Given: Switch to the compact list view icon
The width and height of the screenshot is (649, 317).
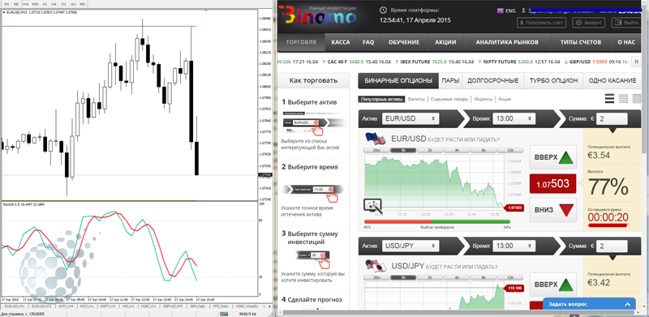Looking at the screenshot, I should (623, 98).
